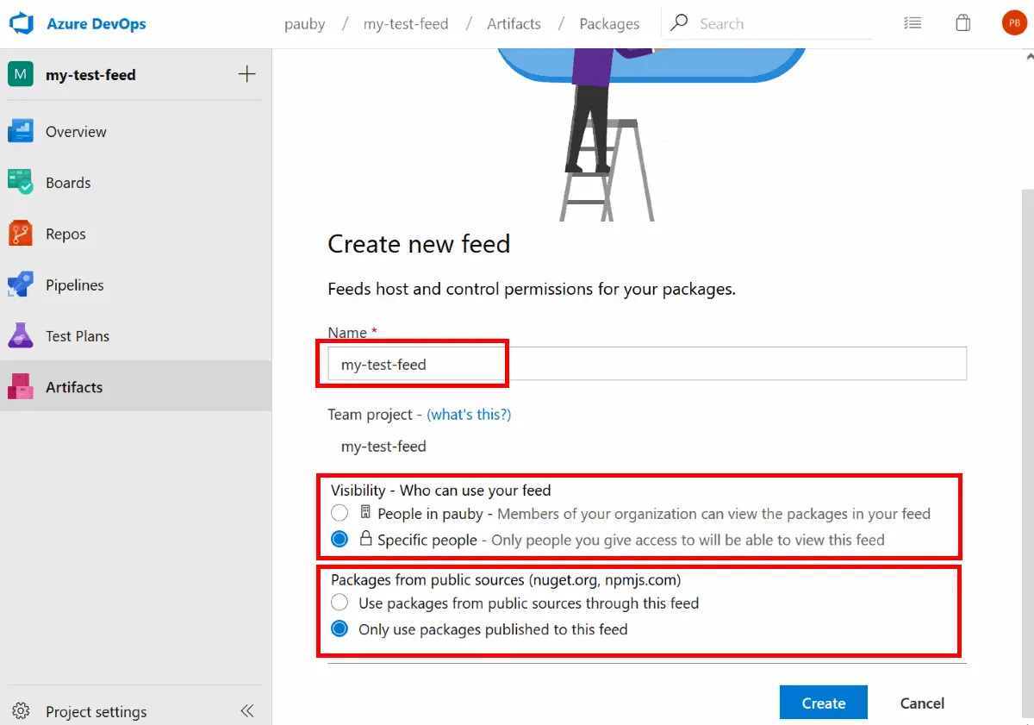
Task: Open the (what's this?) link
Action: (x=469, y=414)
